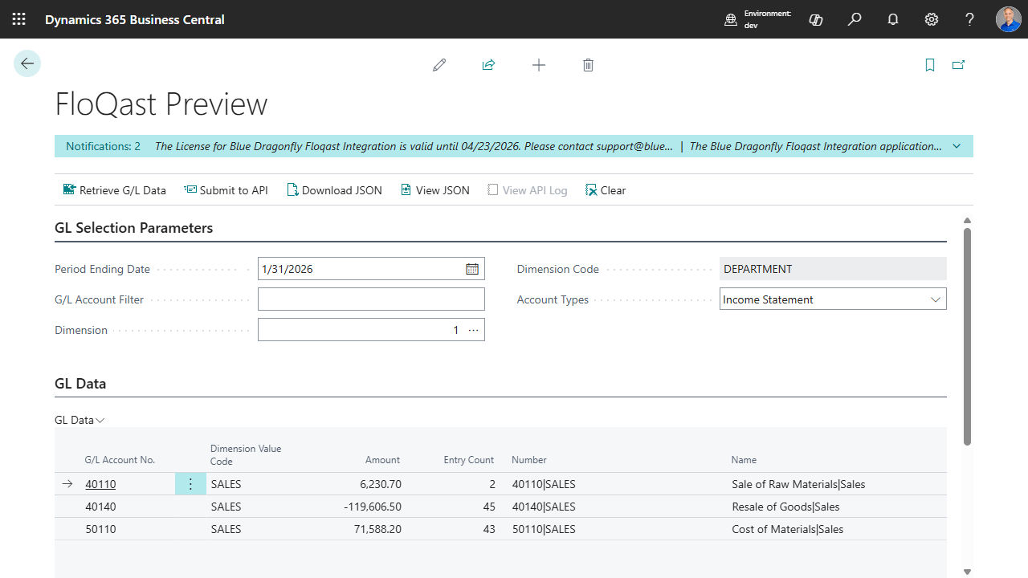Open the Period Ending Date calendar picker

click(x=472, y=269)
